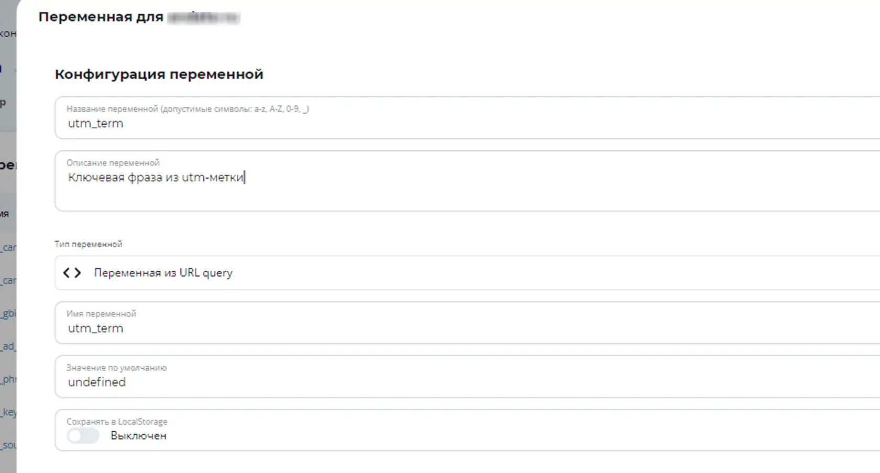Viewport: 880px width, 473px height.
Task: Click the Выключен label beside the switch
Action: [138, 436]
